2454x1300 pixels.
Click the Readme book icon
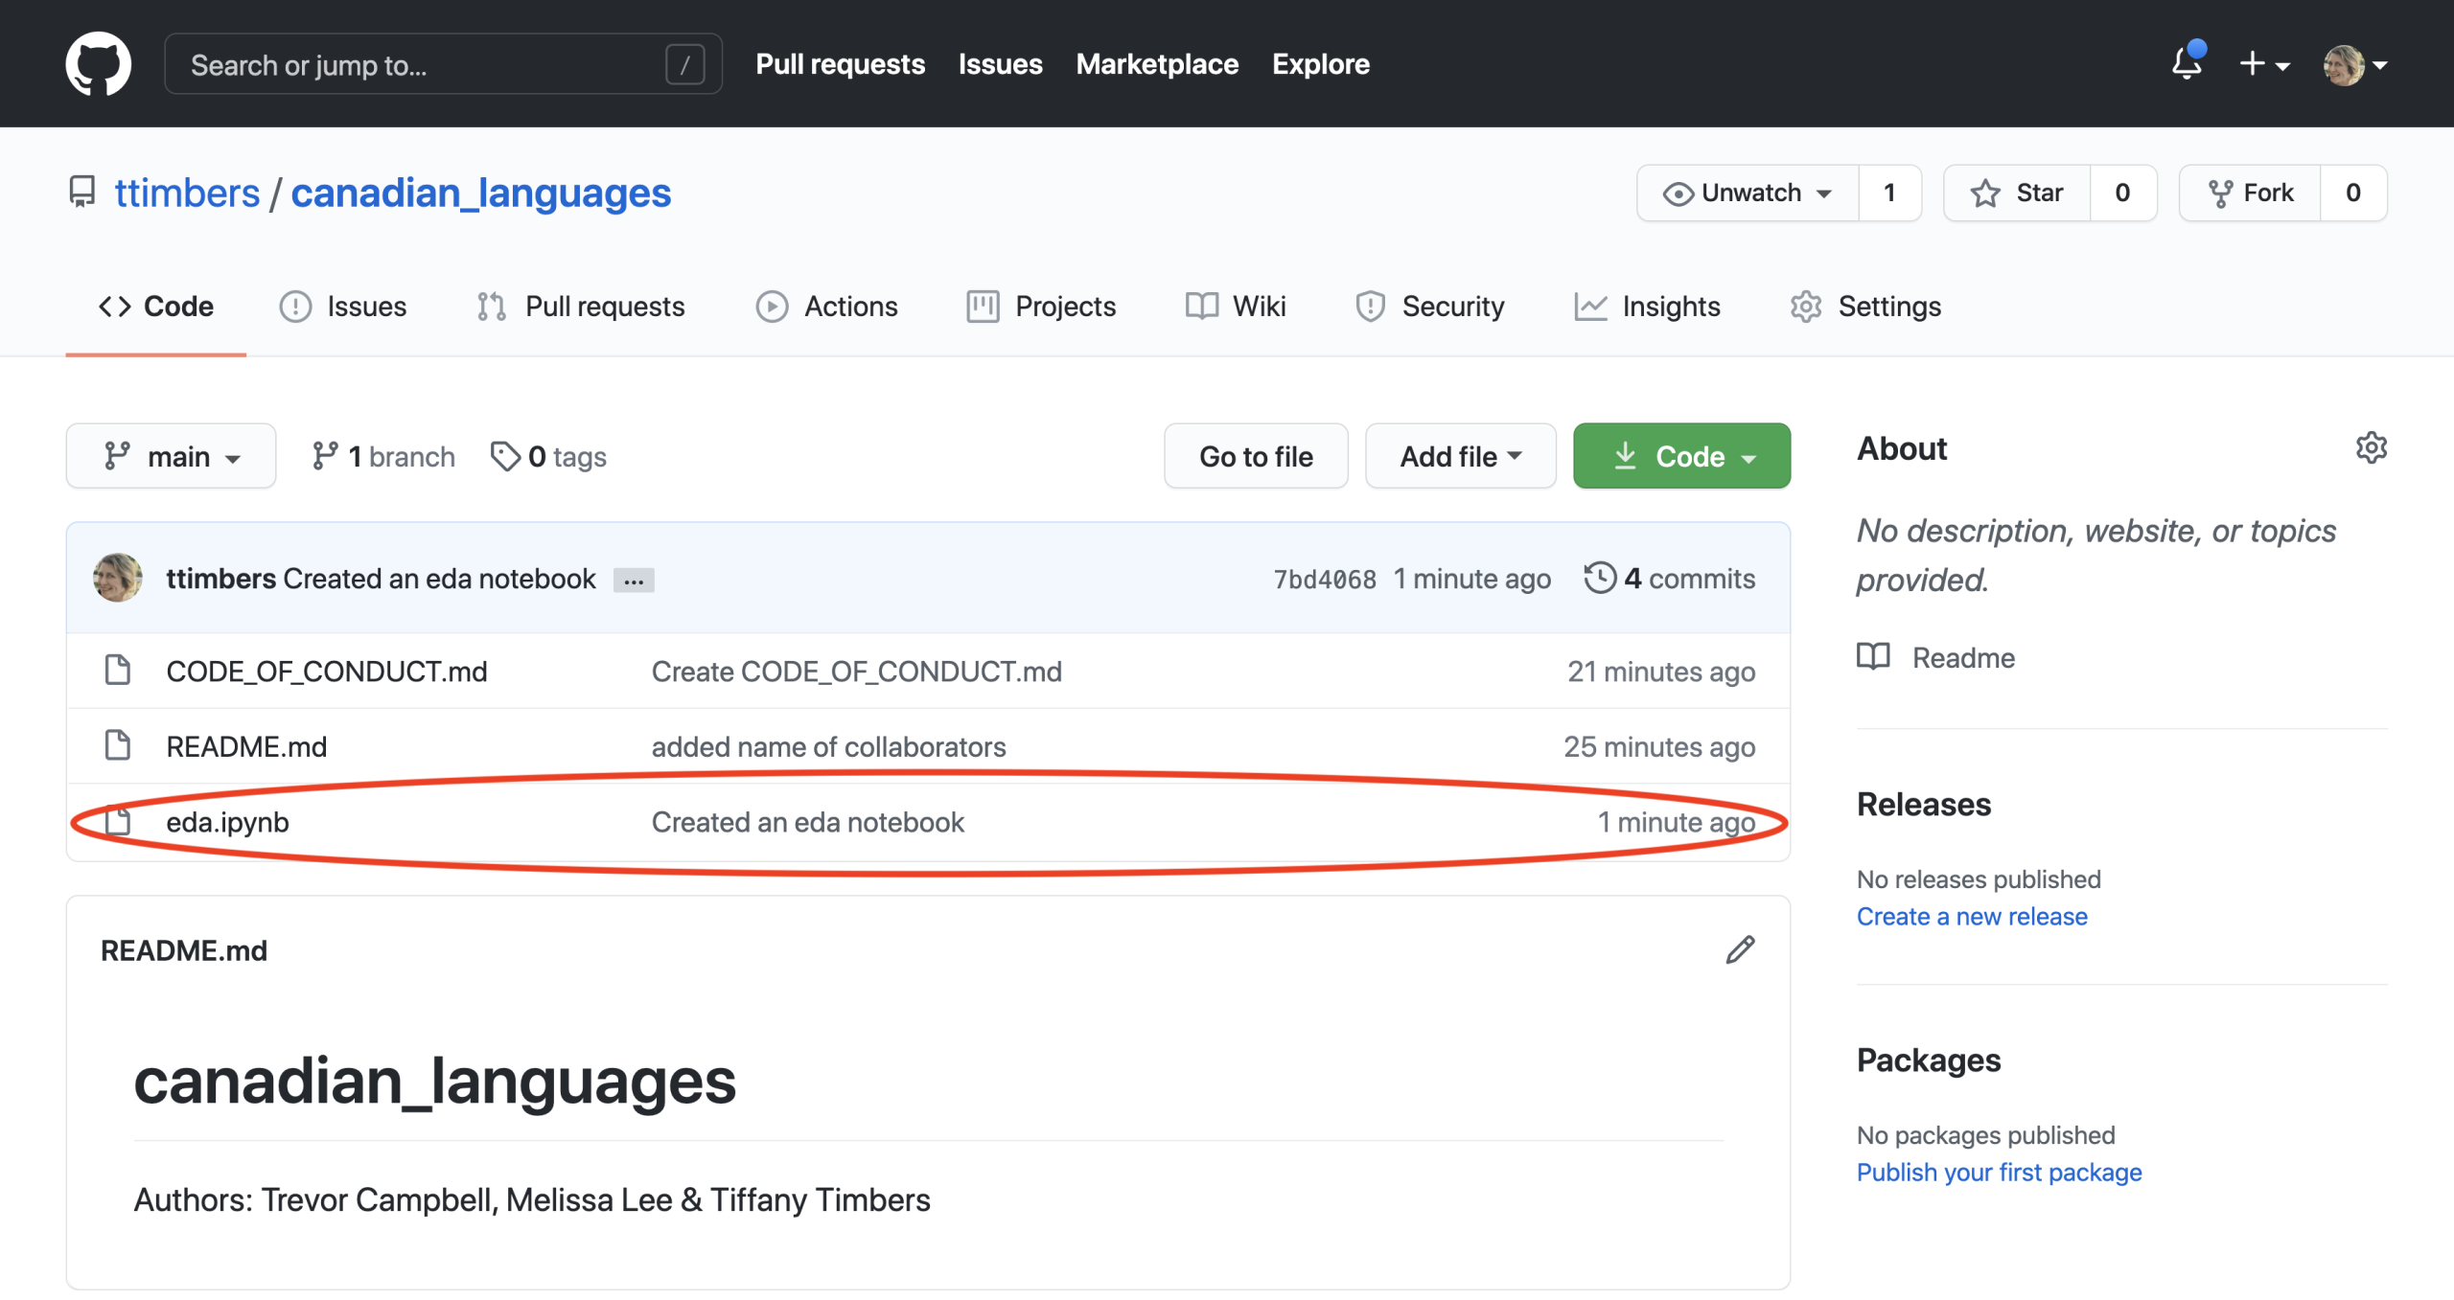[1873, 657]
